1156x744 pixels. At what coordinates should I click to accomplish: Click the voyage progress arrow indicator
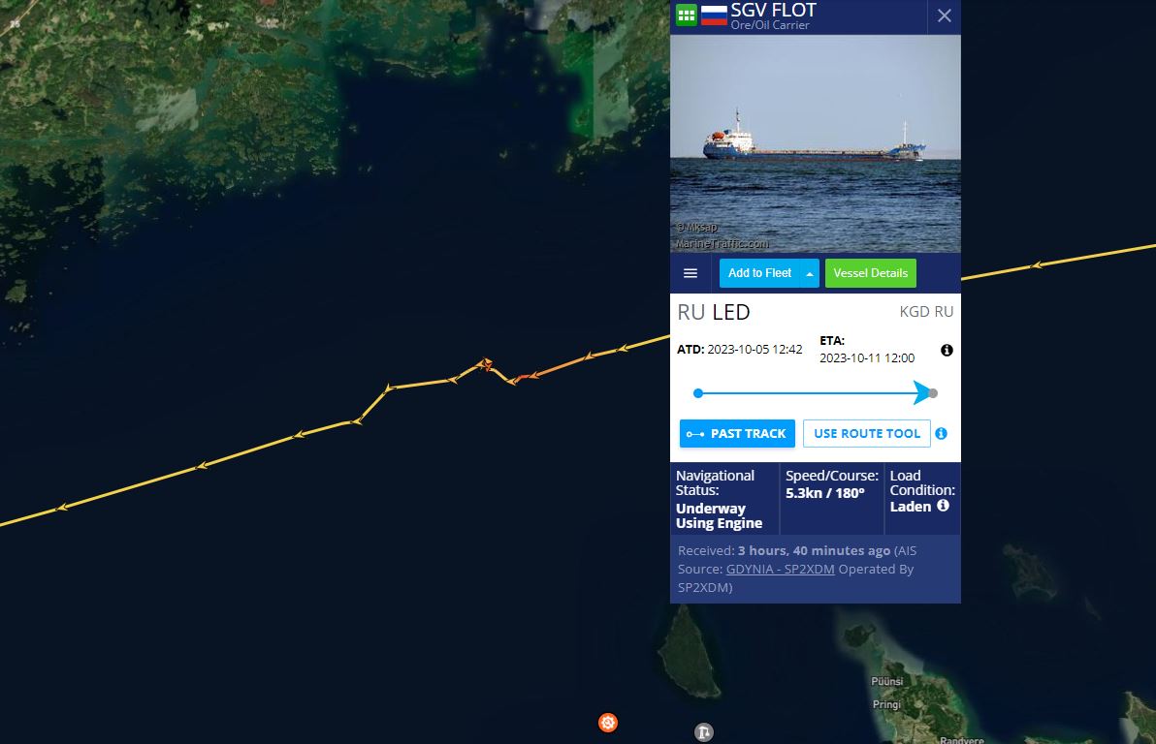(x=921, y=392)
